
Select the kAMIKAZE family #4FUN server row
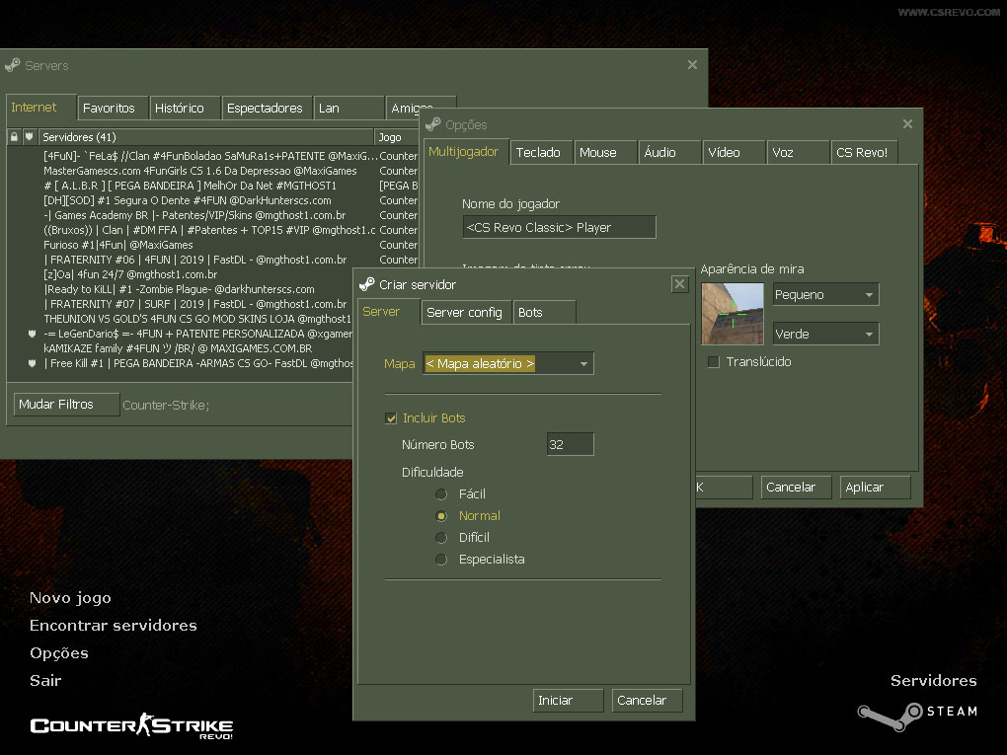point(181,348)
